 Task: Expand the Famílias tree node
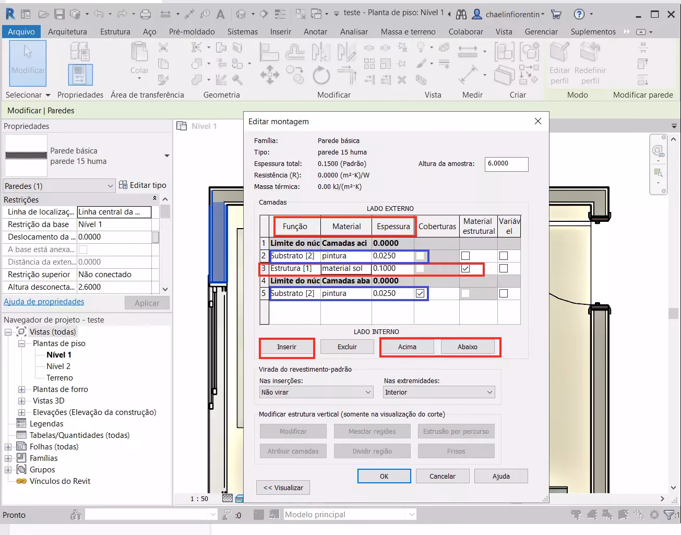(x=8, y=458)
